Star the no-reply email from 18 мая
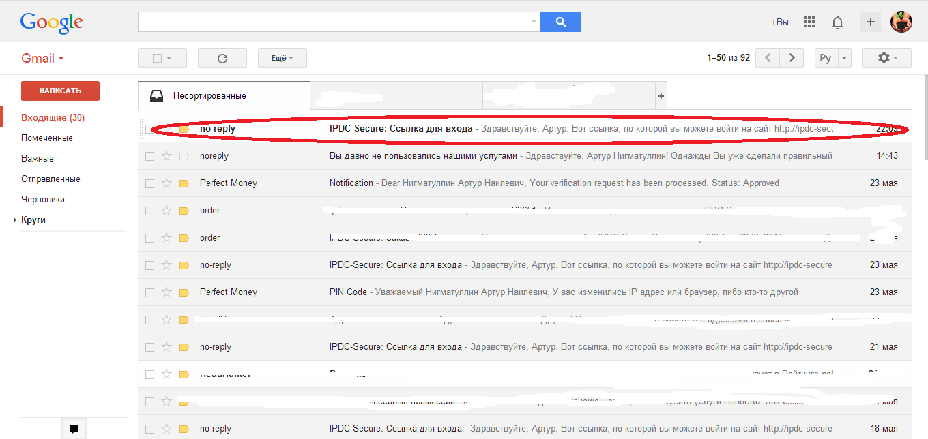 click(166, 429)
